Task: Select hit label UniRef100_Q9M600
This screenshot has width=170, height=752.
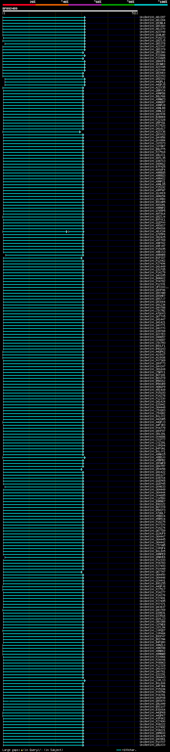Action: point(152,733)
